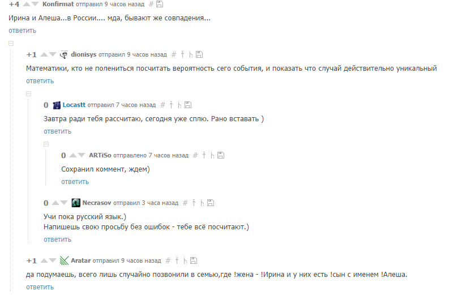
Task: Go to parent of Locastt's comment
Action: tap(171, 105)
